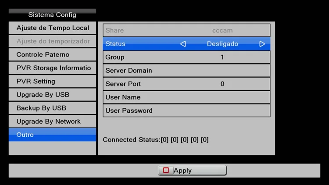
Task: Select PVR Setting menu item
Action: click(52, 82)
